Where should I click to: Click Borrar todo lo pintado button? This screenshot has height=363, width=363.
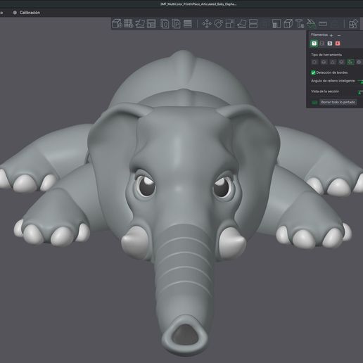(338, 102)
